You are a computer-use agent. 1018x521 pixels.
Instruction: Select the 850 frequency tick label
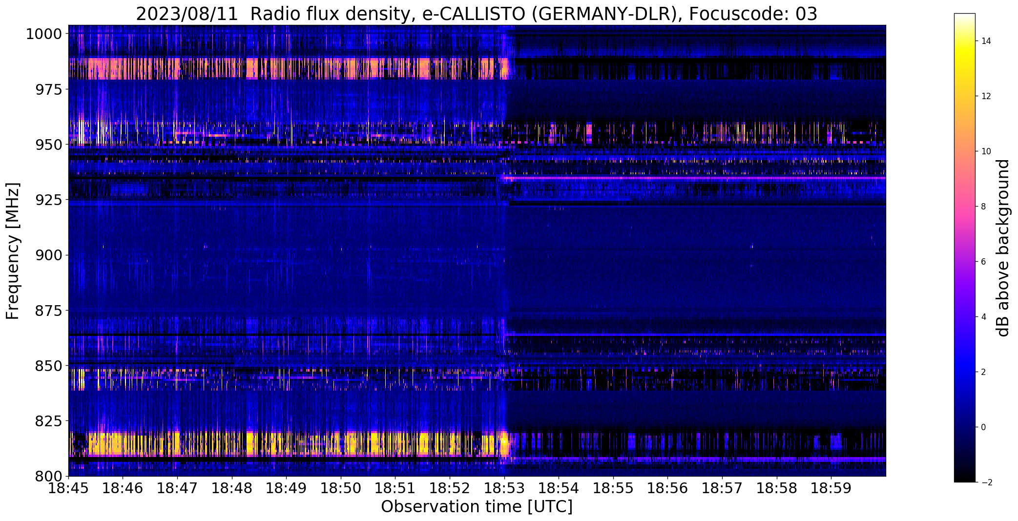click(x=48, y=366)
